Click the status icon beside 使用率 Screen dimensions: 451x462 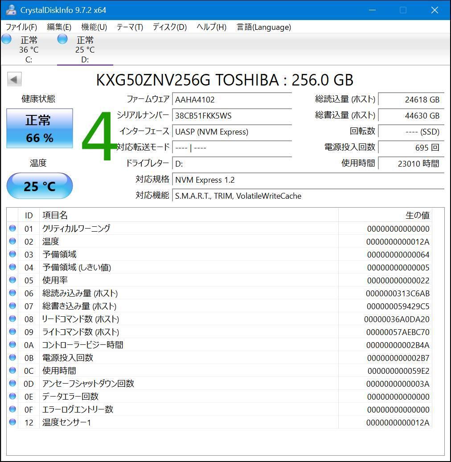pyautogui.click(x=13, y=280)
